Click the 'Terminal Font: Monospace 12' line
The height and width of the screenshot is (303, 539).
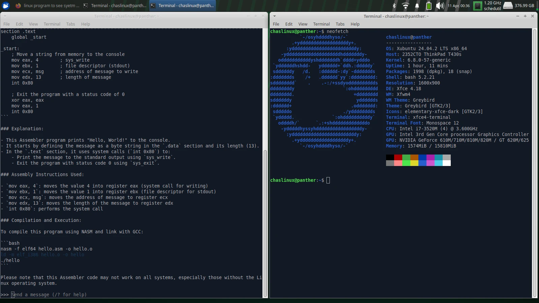click(422, 123)
